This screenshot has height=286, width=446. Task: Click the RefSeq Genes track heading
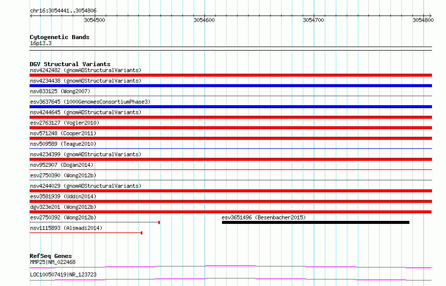pyautogui.click(x=51, y=256)
